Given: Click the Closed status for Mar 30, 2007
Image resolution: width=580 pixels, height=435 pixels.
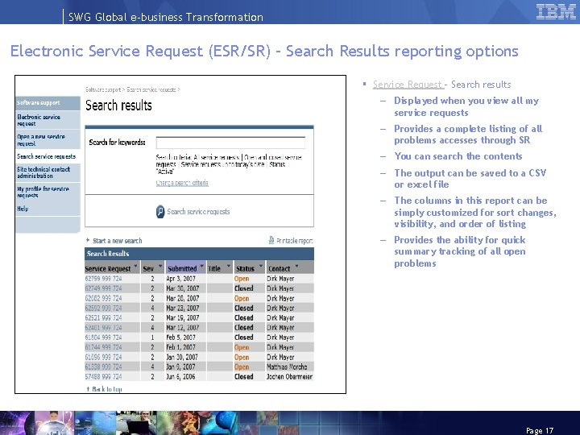Looking at the screenshot, I should [x=244, y=288].
